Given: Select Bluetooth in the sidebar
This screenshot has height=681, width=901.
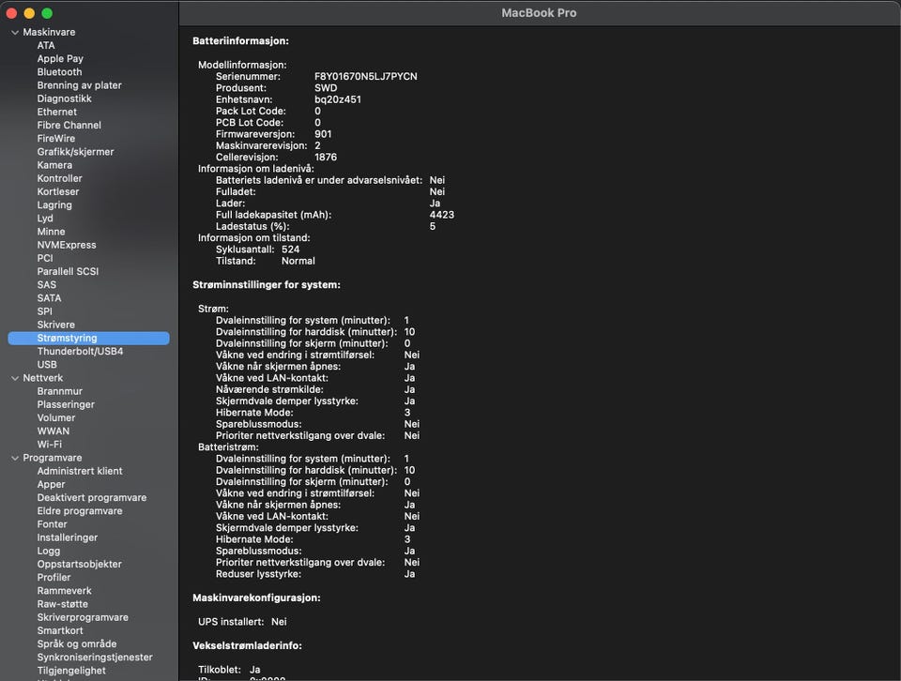Looking at the screenshot, I should (x=59, y=72).
